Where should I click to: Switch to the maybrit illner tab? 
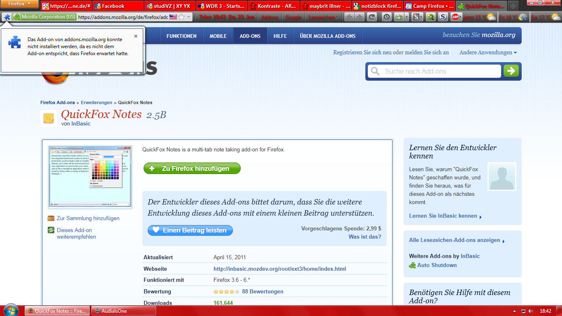click(325, 6)
